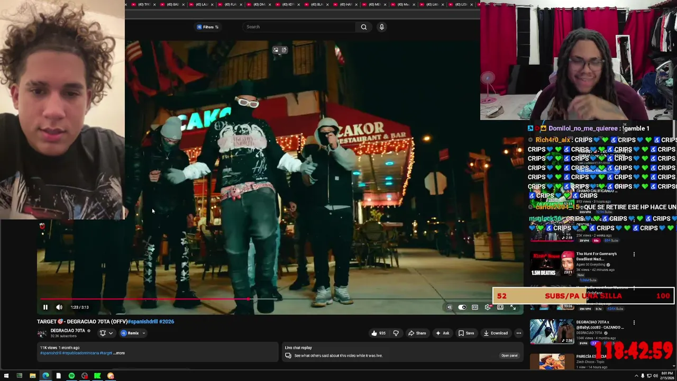Open the green app icon in taskbar
677x381 pixels.
pyautogui.click(x=97, y=376)
